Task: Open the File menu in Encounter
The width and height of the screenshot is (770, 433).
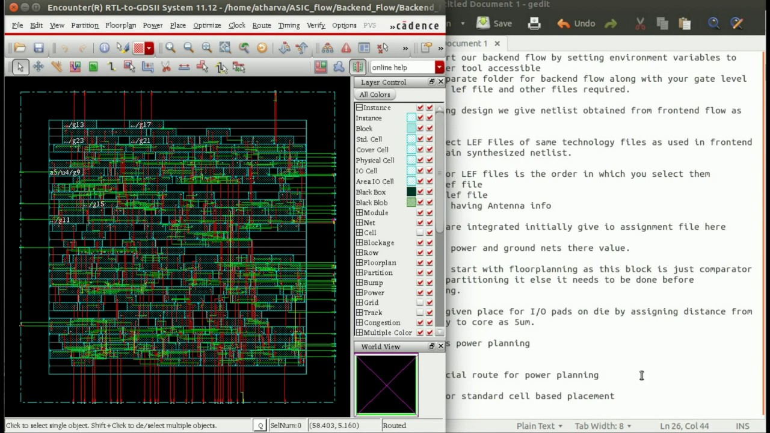Action: point(17,25)
